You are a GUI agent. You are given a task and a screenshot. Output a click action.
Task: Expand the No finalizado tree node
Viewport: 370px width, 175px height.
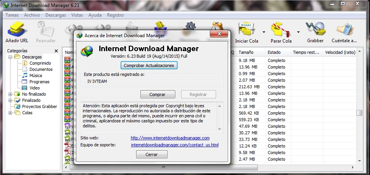10,94
